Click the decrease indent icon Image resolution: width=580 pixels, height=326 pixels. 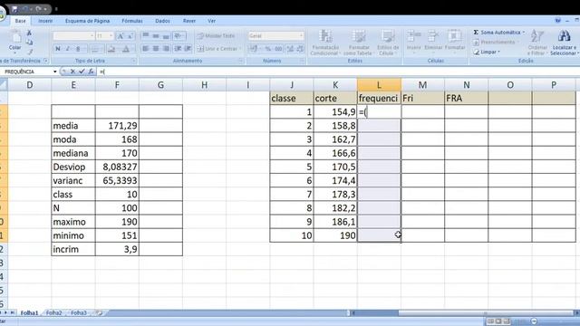tap(178, 48)
